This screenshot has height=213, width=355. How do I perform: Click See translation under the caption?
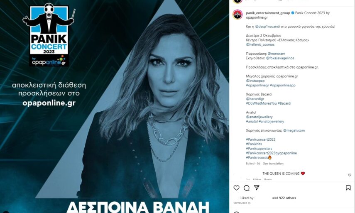pyautogui.click(x=273, y=164)
